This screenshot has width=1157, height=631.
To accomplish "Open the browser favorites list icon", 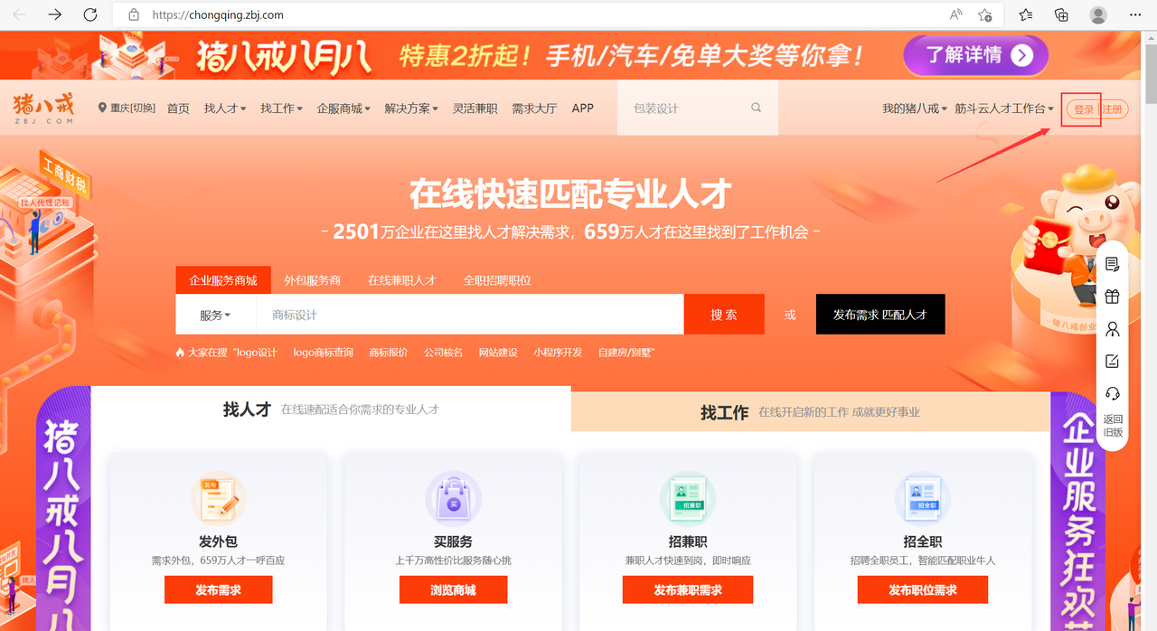I will pos(1026,14).
